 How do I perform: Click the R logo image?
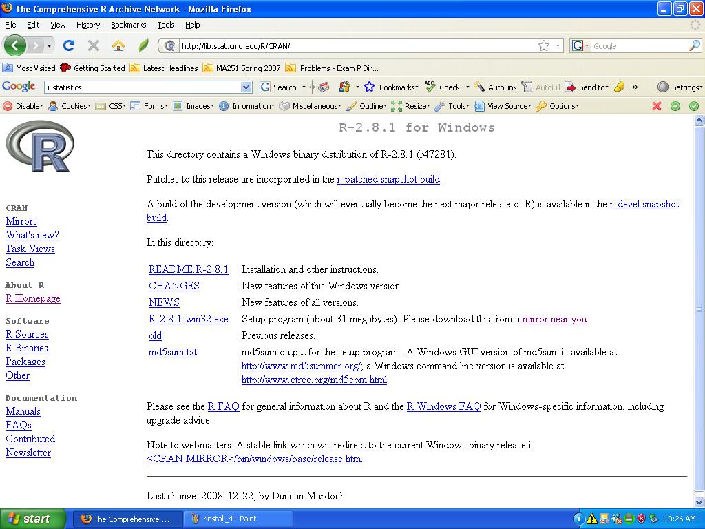point(40,146)
